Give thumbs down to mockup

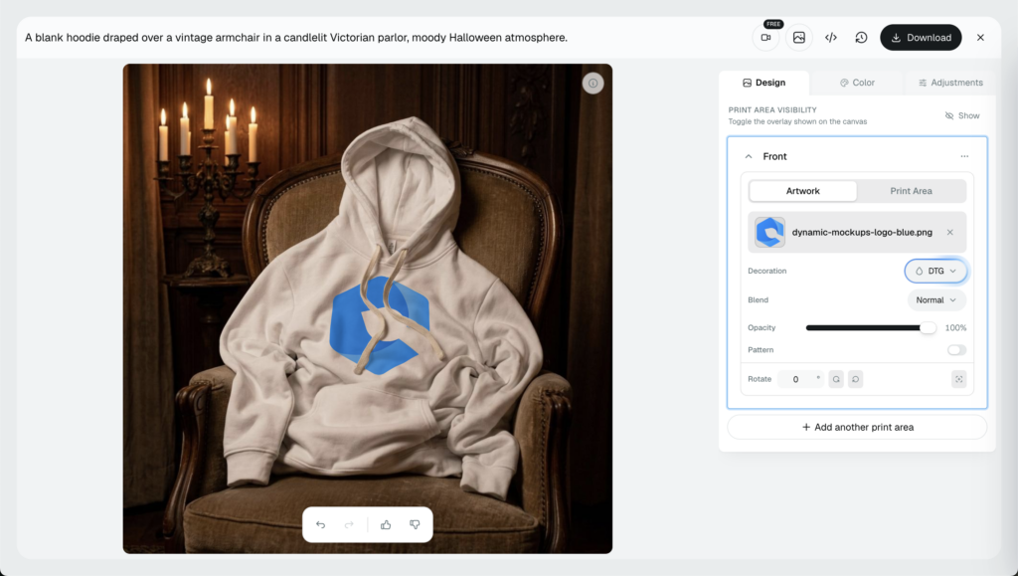coord(415,524)
